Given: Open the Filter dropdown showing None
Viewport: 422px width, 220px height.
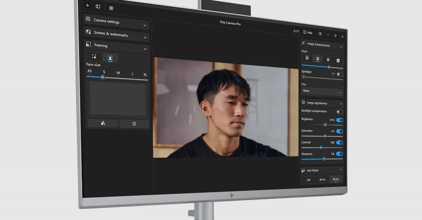Looking at the screenshot, I should (322, 91).
